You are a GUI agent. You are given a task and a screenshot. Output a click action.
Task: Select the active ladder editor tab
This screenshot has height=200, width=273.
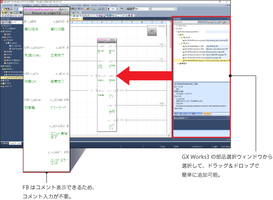[76, 18]
